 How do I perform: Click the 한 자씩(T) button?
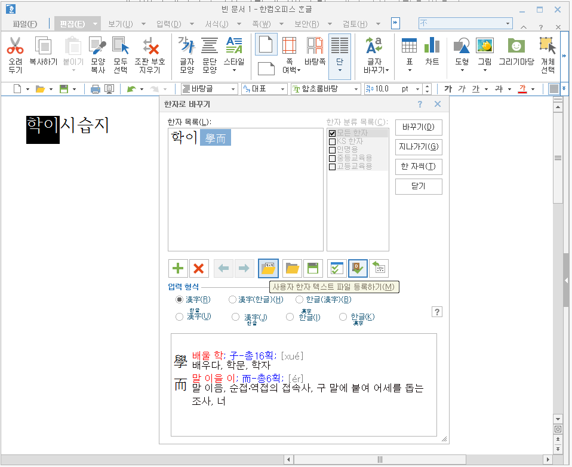click(418, 167)
